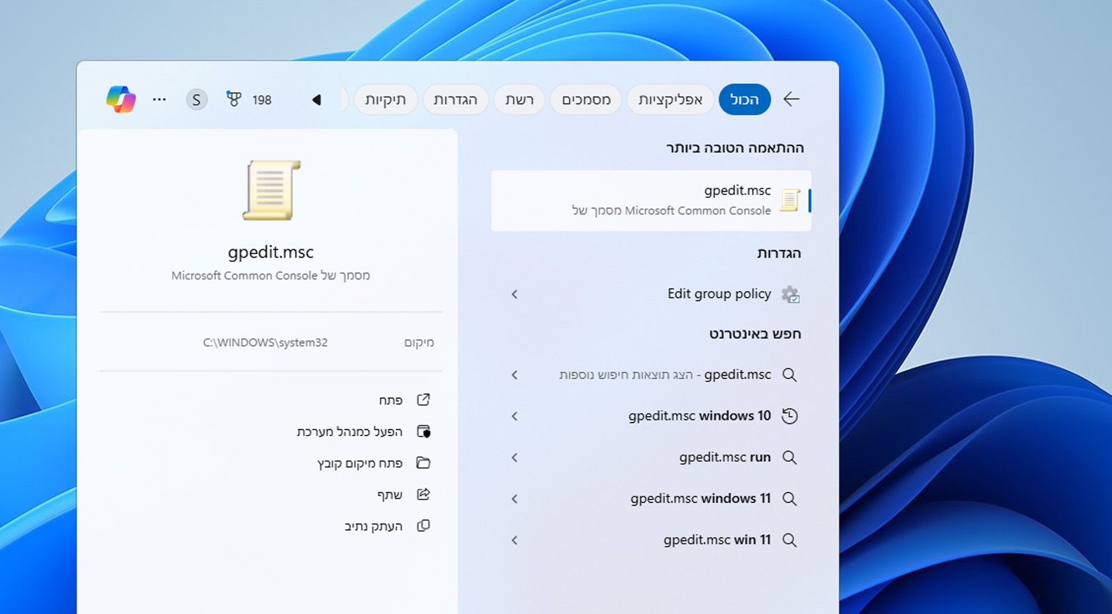Image resolution: width=1112 pixels, height=614 pixels.
Task: Click the open file location folder icon
Action: (423, 463)
